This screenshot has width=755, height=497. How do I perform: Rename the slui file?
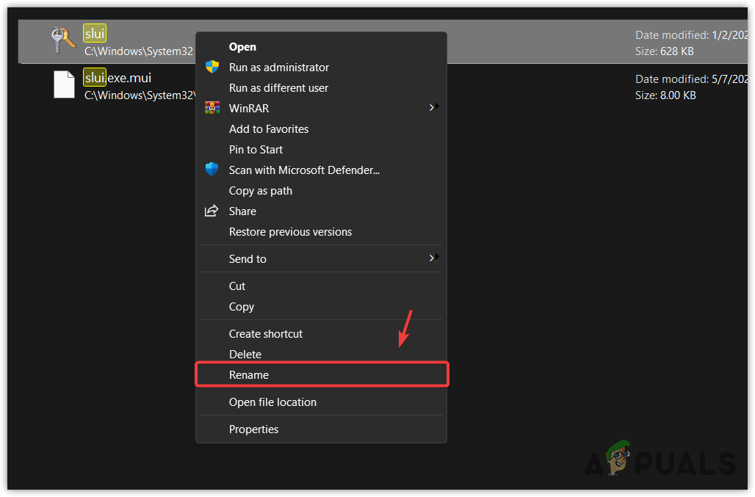[248, 374]
